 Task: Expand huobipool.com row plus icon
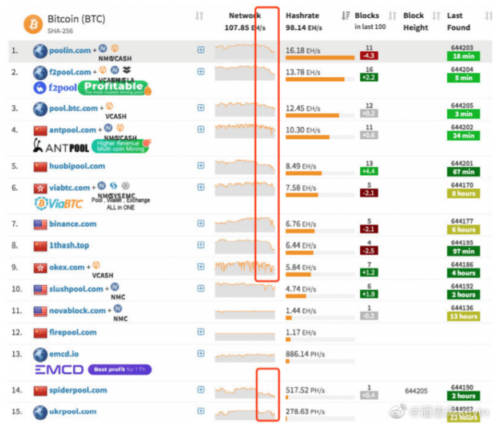click(x=201, y=166)
